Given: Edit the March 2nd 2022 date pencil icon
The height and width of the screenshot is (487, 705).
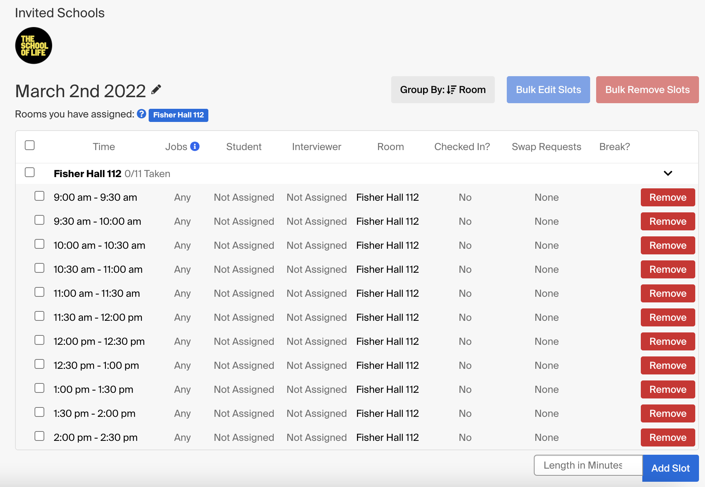Looking at the screenshot, I should point(156,90).
